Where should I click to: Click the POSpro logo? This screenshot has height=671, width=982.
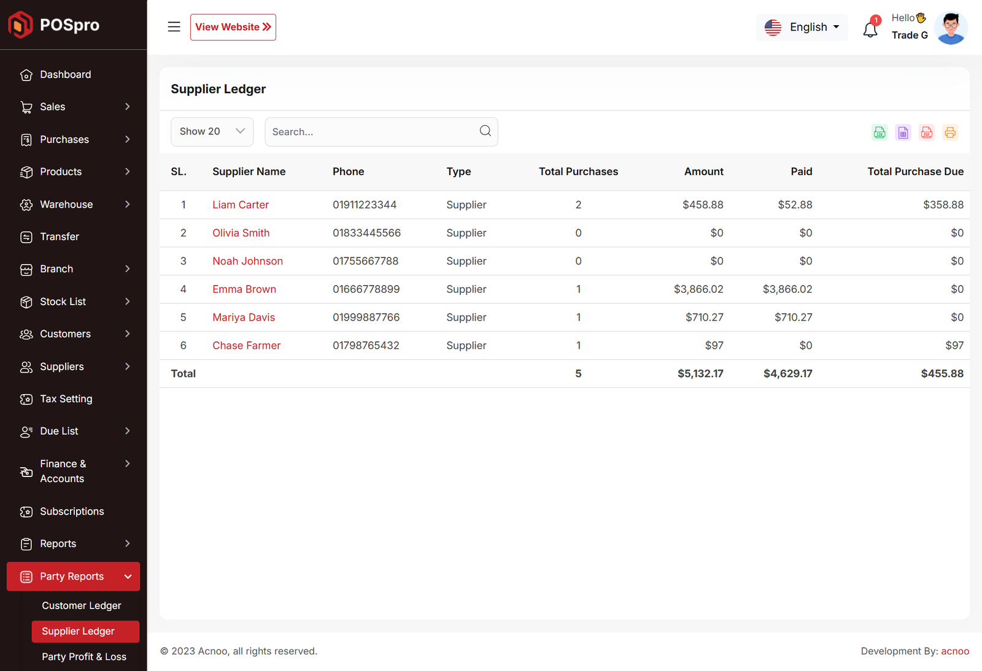click(x=54, y=25)
